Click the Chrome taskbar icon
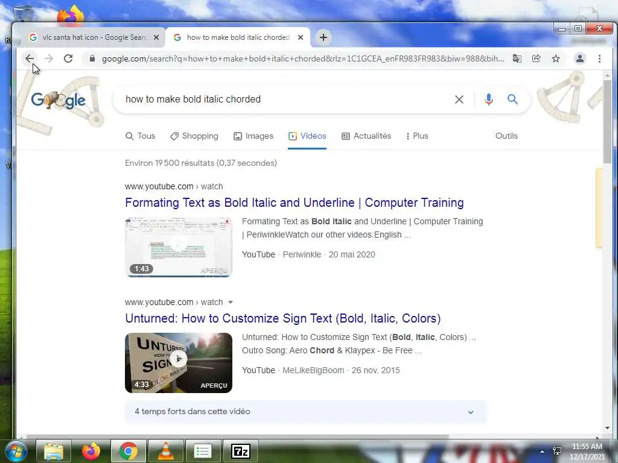 click(x=129, y=451)
